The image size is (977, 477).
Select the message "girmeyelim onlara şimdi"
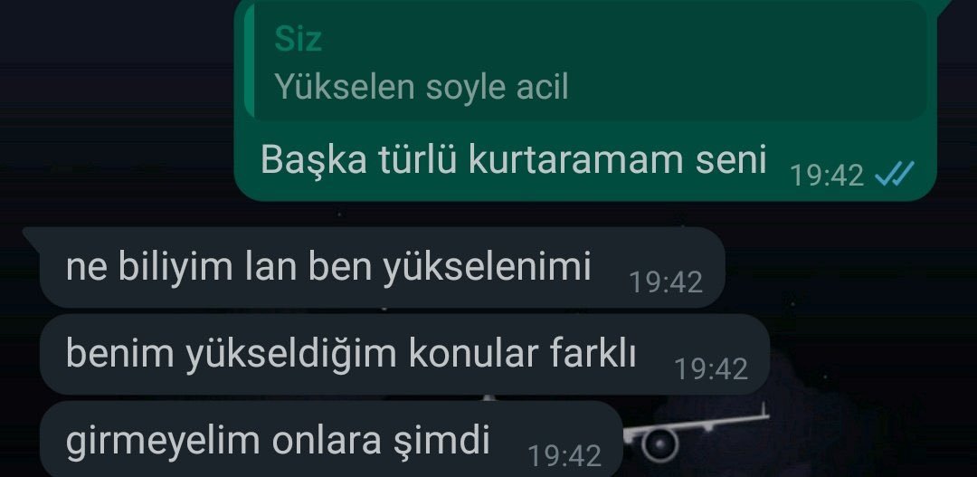pos(331,439)
